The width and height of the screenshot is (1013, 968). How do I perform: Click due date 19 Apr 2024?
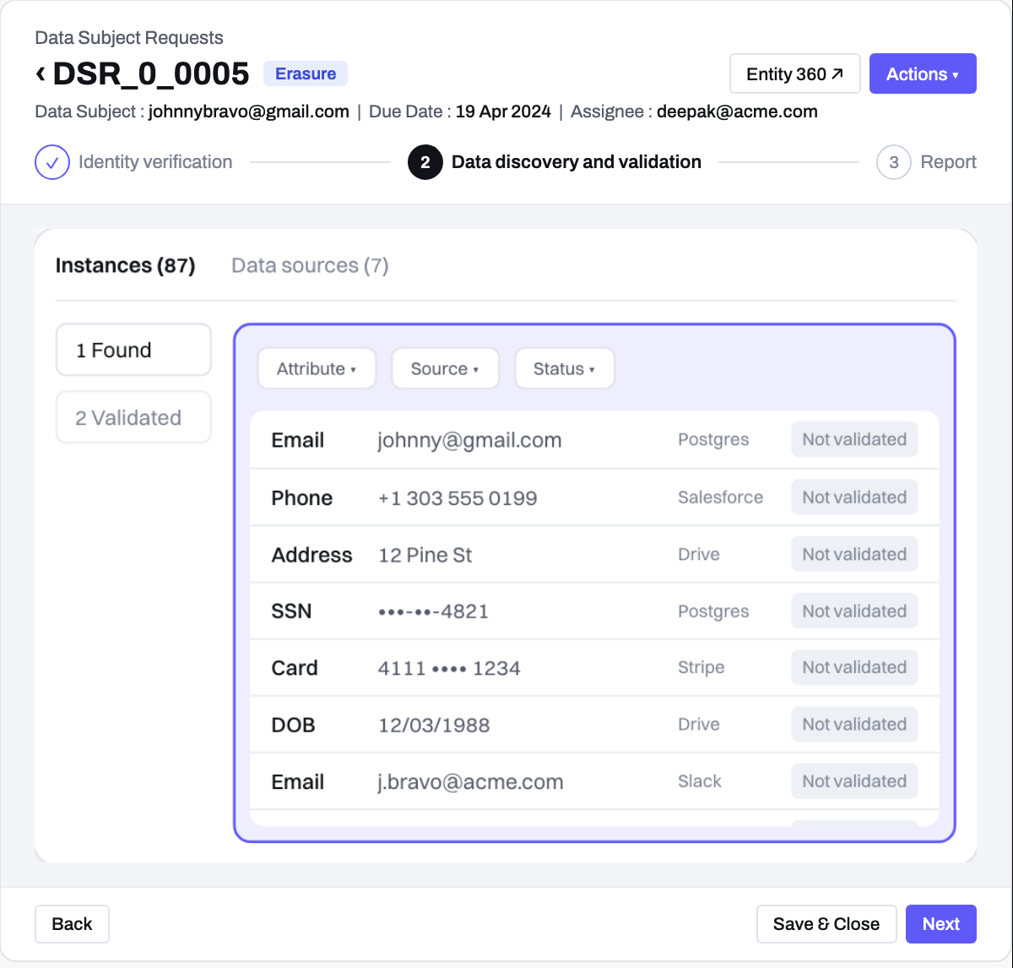[x=503, y=111]
